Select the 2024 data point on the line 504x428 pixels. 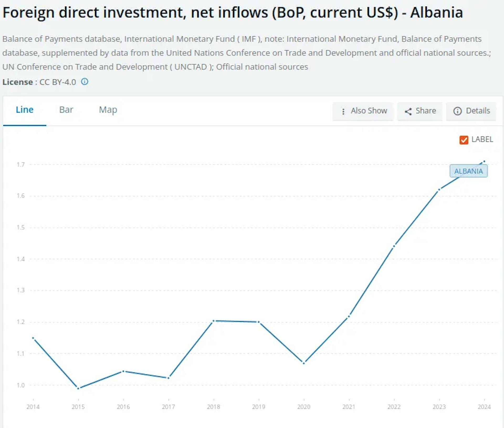coord(484,162)
